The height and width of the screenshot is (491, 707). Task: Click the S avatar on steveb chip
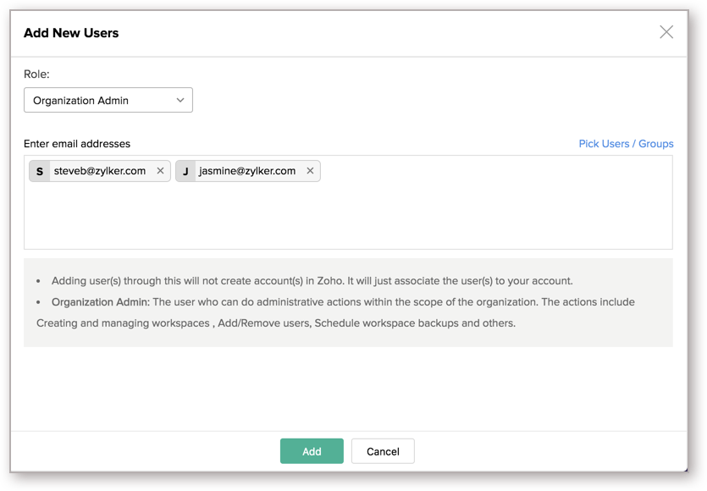[40, 171]
